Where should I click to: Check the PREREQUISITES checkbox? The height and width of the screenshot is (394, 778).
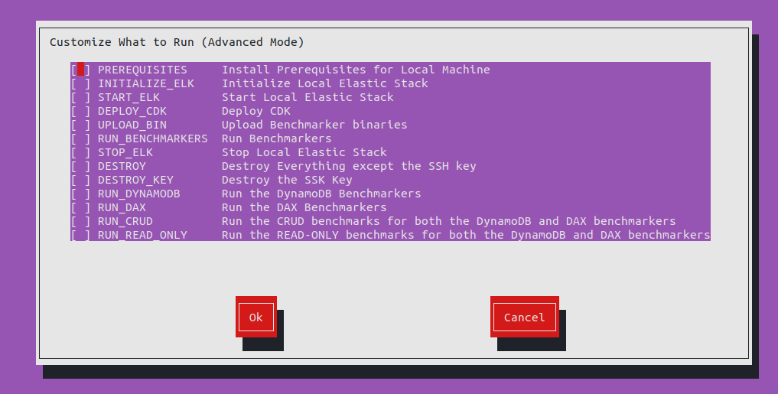pyautogui.click(x=80, y=70)
